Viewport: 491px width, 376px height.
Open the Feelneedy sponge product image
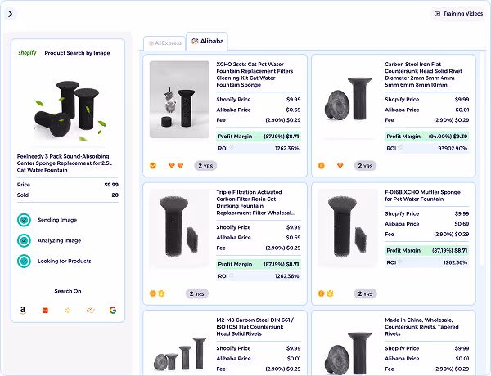[70, 110]
